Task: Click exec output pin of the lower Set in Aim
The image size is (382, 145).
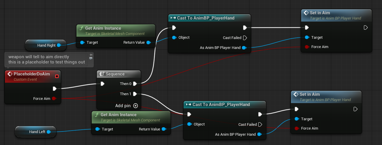Action: point(355,109)
